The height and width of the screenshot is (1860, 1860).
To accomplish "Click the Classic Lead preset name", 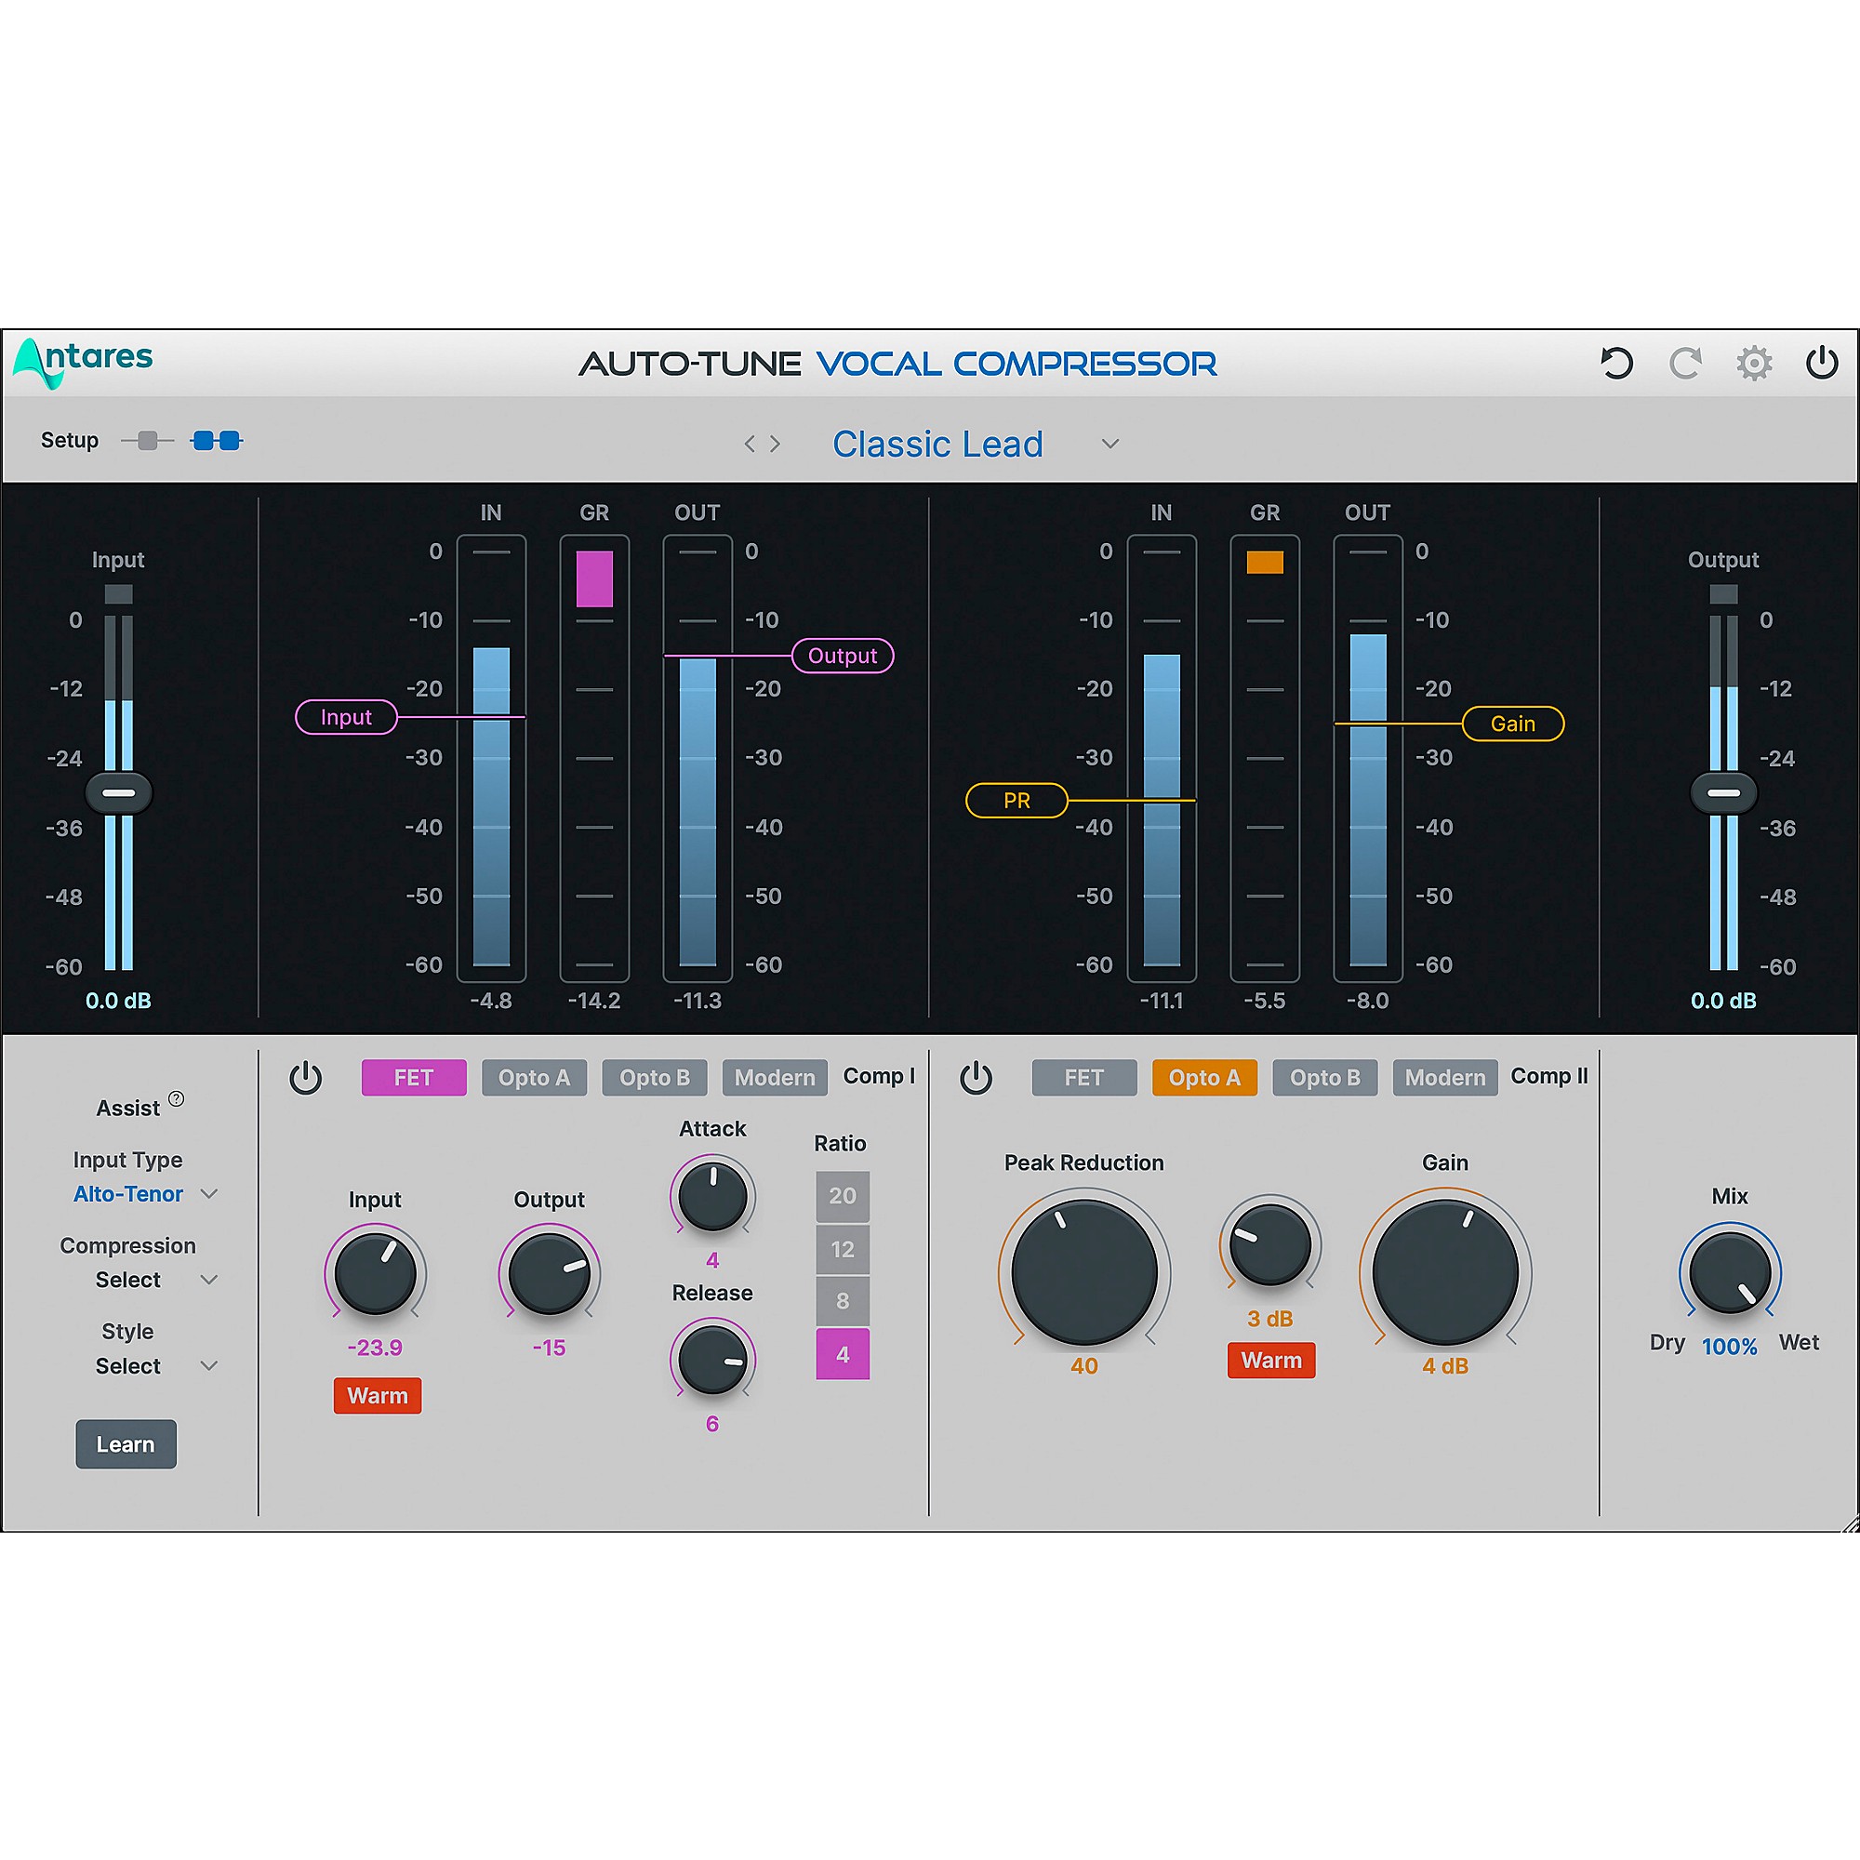I will click(937, 444).
